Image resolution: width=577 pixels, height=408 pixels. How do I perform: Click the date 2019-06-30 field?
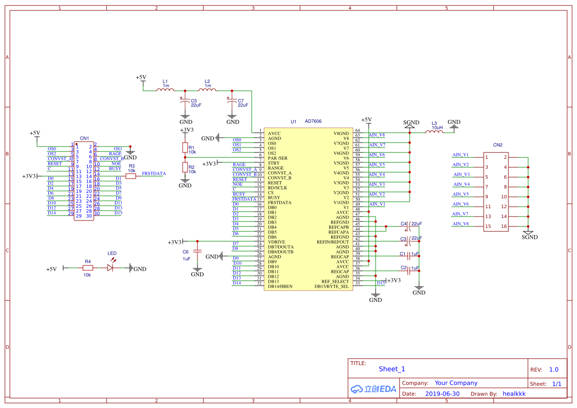pos(442,394)
